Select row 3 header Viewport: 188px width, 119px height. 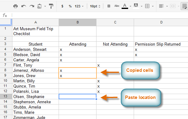[6, 44]
